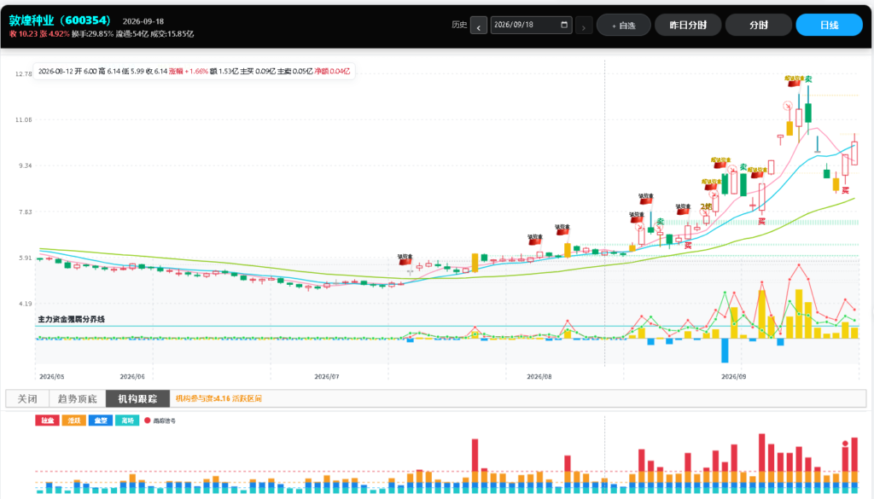Open the 昨日分时 view
The image size is (874, 499).
point(688,25)
